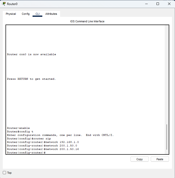Click the Router0 icon in title bar
Viewport: 175px width, 178px height.
4,4
